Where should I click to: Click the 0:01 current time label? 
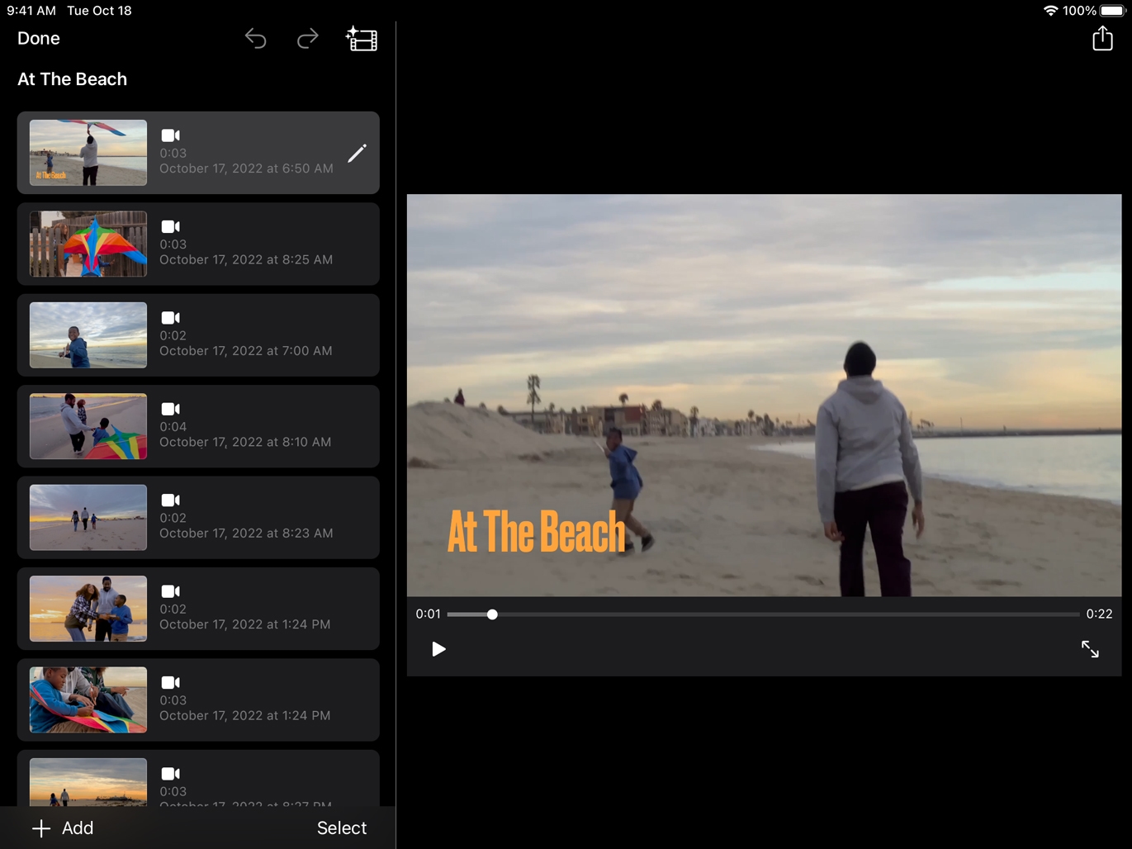click(429, 614)
